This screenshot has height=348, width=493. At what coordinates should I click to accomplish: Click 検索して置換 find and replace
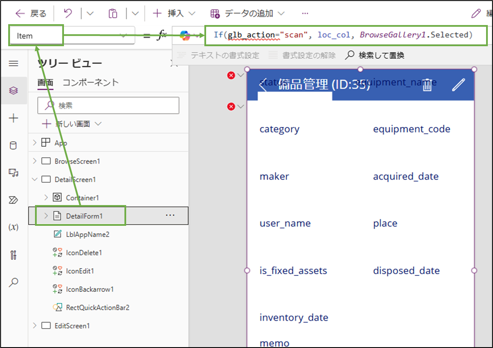[x=375, y=55]
